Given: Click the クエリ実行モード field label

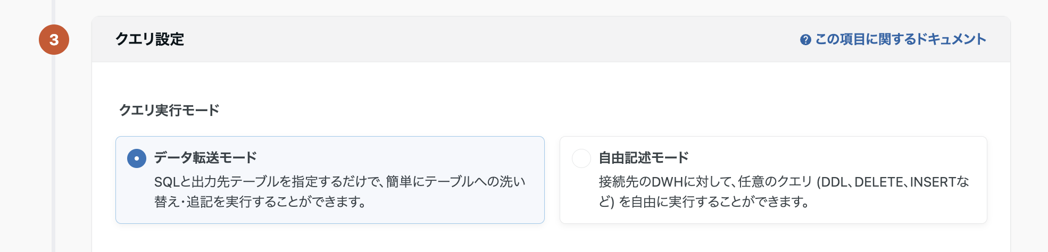Looking at the screenshot, I should click(x=169, y=110).
